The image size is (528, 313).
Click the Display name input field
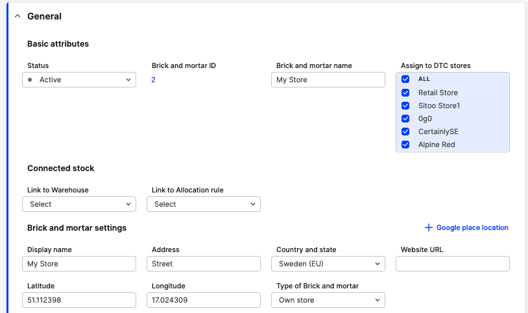pos(79,264)
